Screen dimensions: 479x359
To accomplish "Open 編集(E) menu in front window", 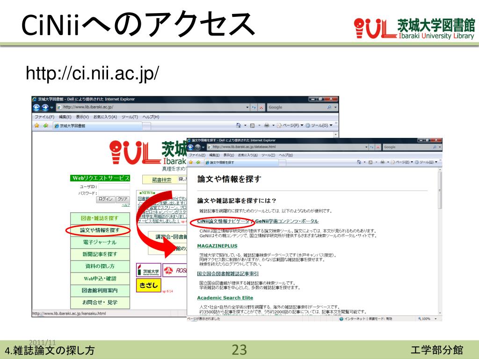I will pyautogui.click(x=214, y=155).
